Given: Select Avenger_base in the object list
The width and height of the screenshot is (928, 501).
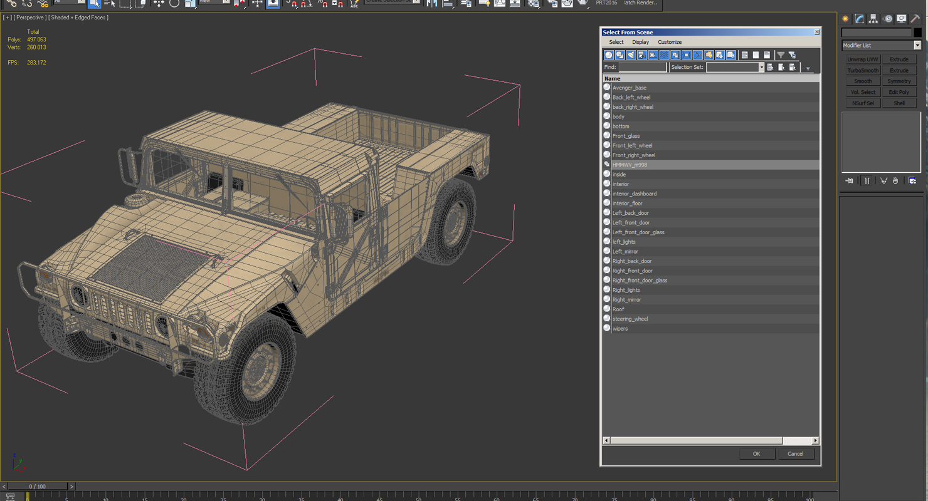Looking at the screenshot, I should click(711, 88).
